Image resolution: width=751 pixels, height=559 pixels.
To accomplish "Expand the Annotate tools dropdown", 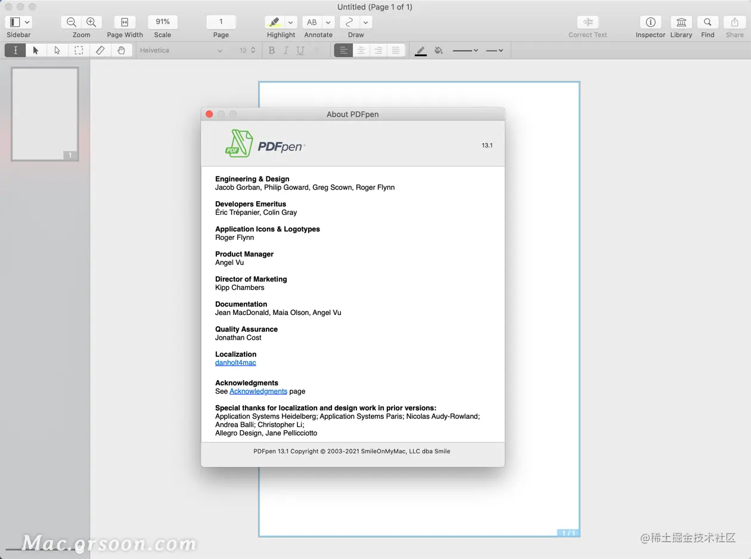I will (328, 22).
